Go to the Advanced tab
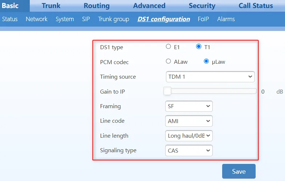 click(149, 6)
